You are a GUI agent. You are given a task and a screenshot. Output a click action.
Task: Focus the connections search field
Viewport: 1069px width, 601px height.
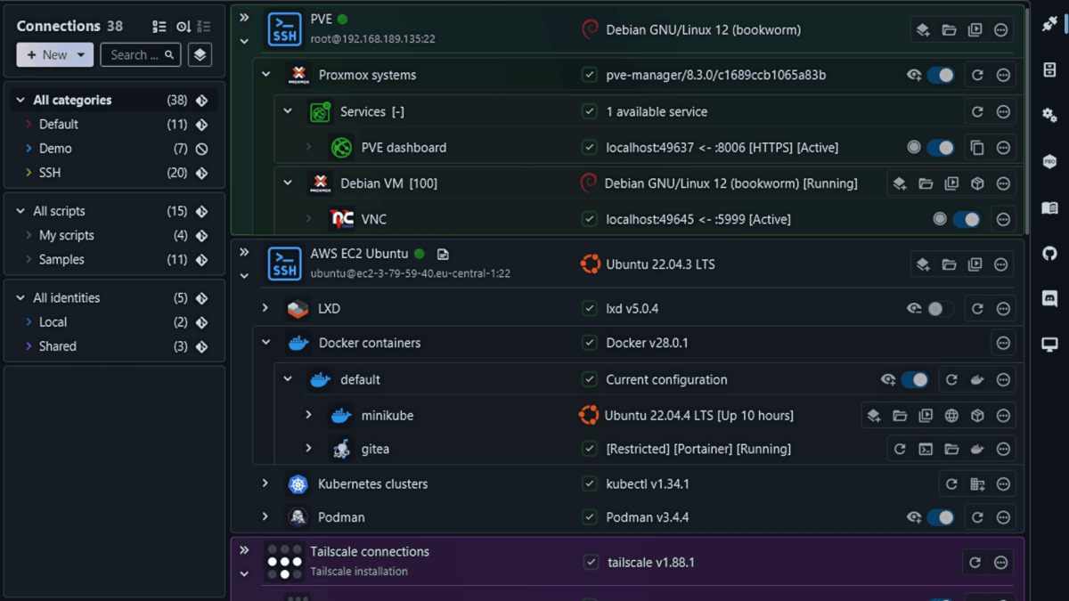141,54
